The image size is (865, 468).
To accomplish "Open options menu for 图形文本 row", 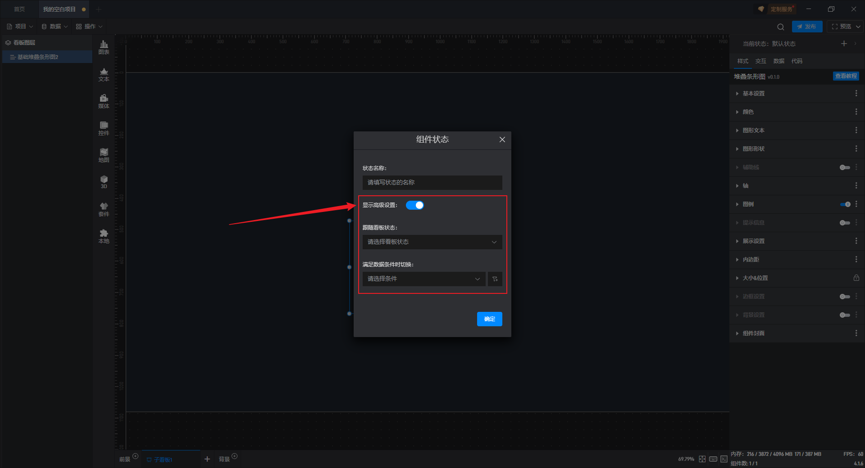I will click(x=856, y=130).
